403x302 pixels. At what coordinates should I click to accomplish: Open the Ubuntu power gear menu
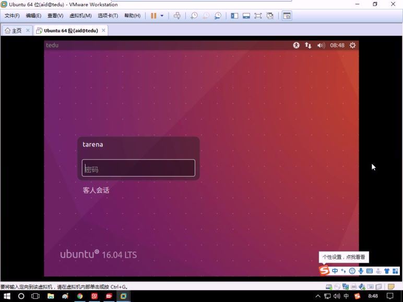[x=352, y=45]
